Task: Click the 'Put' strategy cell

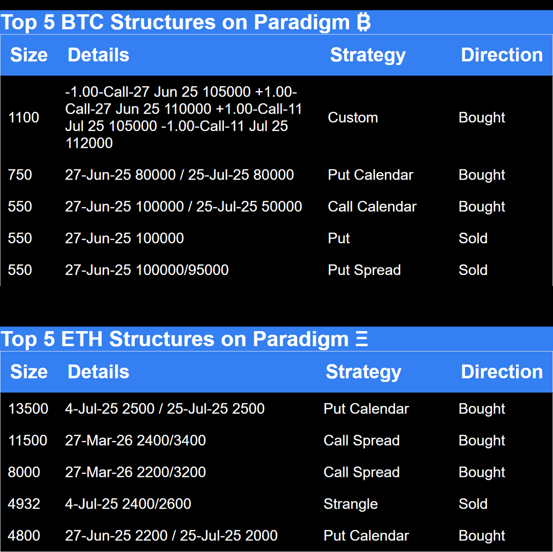Action: (x=339, y=238)
